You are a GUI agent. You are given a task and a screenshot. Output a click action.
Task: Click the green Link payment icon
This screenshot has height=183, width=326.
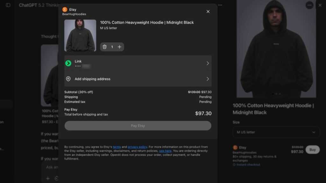[68, 63]
